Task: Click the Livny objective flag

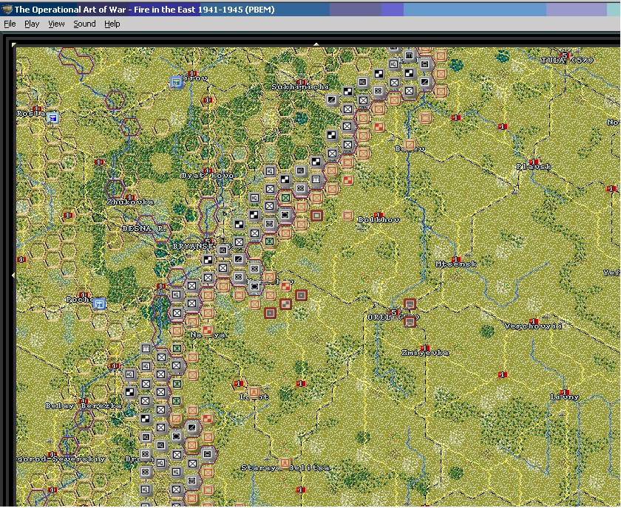Action: [565, 392]
